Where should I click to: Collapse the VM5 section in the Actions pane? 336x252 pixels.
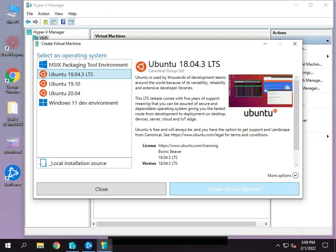(x=327, y=41)
